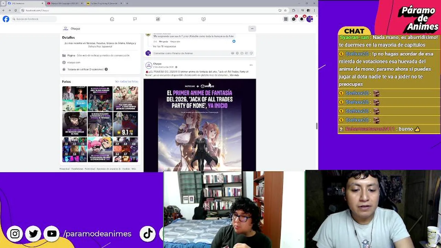The width and height of the screenshot is (441, 248).
Task: Open Otaguz post options menu
Action: tap(251, 65)
